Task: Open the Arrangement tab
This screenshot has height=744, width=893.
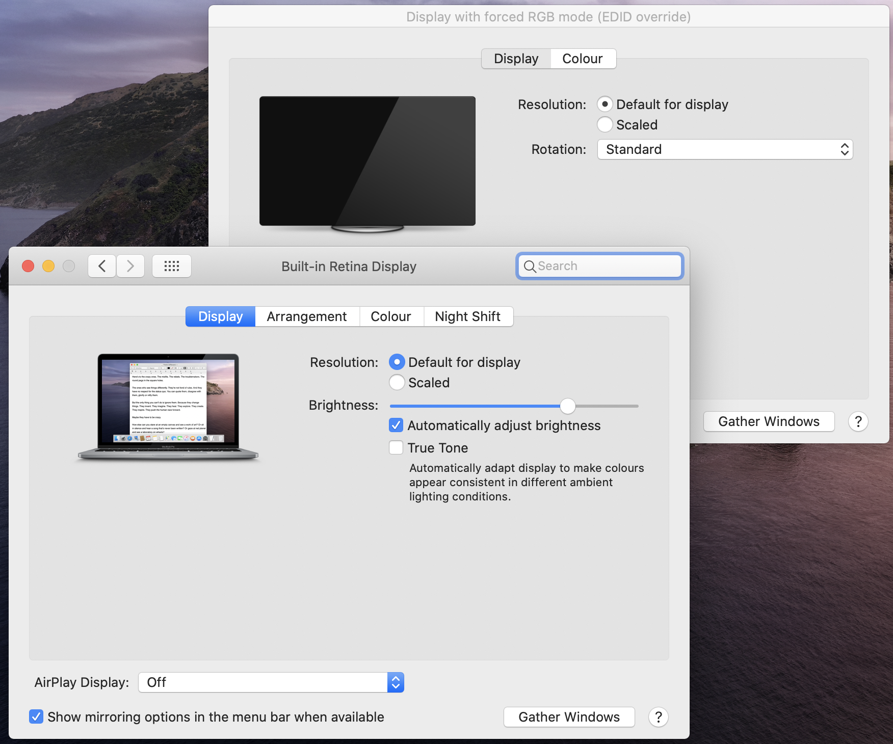Action: (307, 316)
